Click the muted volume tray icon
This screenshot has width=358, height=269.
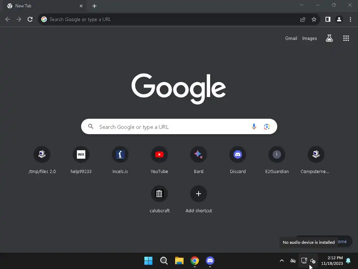click(x=313, y=261)
